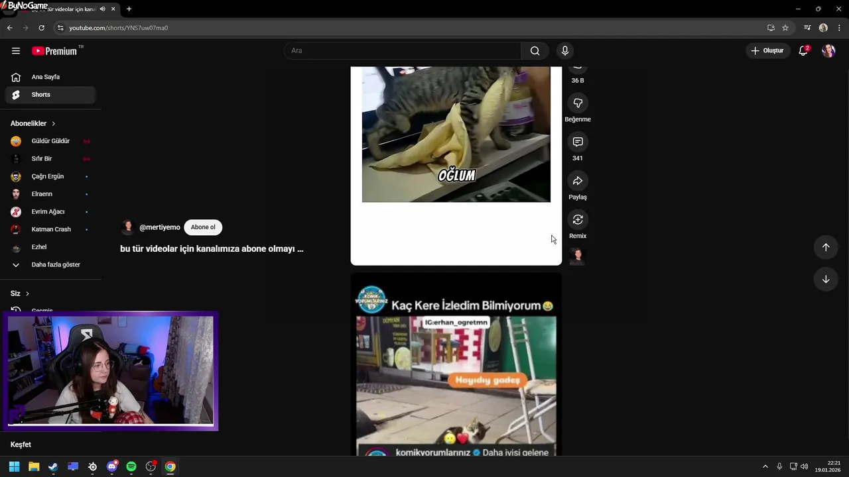Click the address bar URL

point(119,28)
